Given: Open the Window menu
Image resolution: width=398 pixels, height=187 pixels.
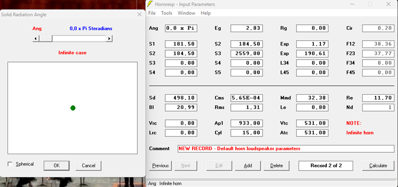Looking at the screenshot, I should pos(186,13).
